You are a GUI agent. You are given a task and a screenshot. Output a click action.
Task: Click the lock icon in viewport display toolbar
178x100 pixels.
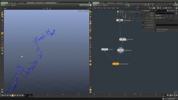pos(90,17)
